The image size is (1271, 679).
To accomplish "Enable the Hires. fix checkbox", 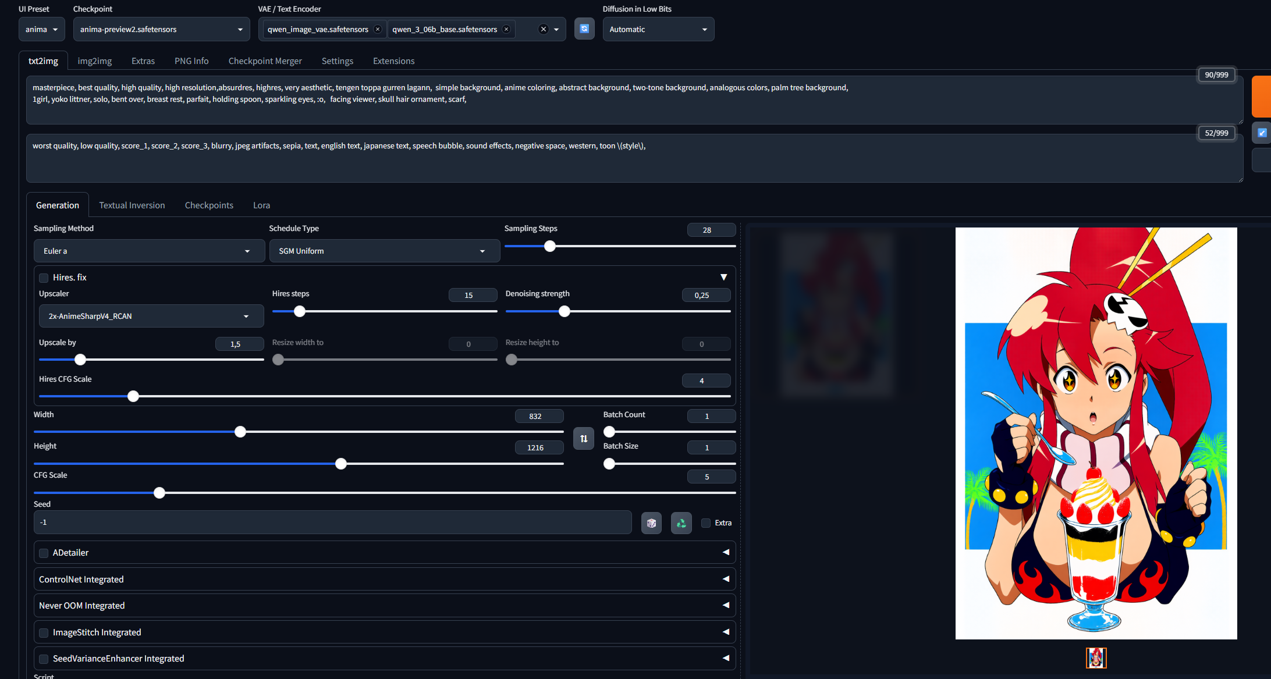I will (x=44, y=278).
